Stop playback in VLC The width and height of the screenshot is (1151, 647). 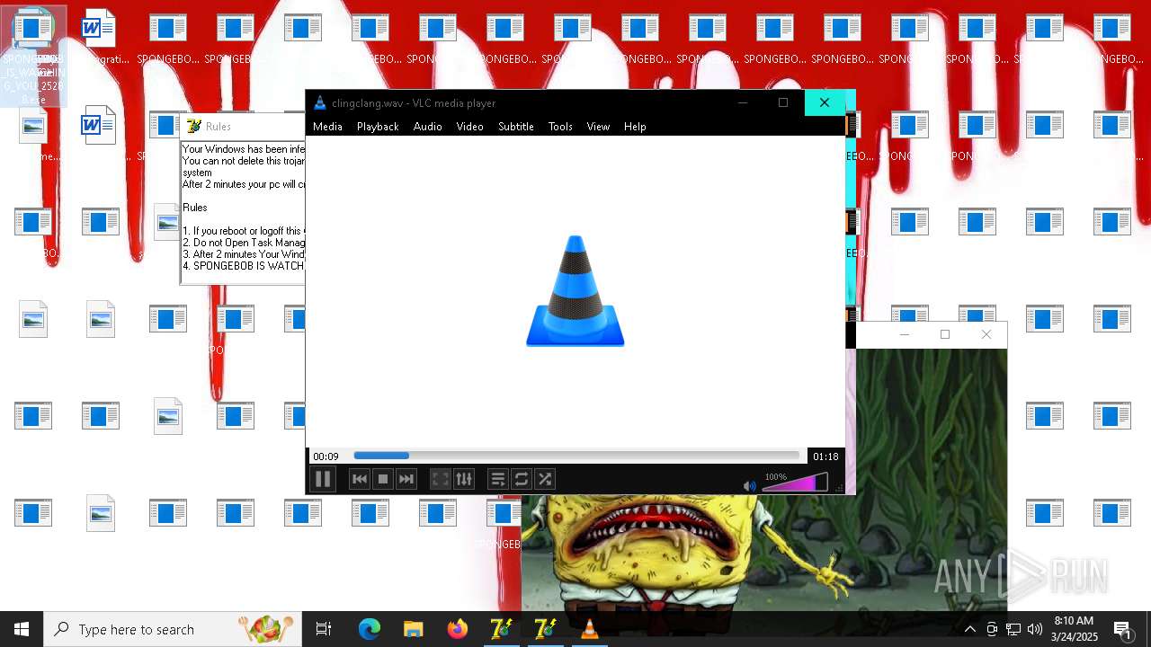click(x=383, y=480)
